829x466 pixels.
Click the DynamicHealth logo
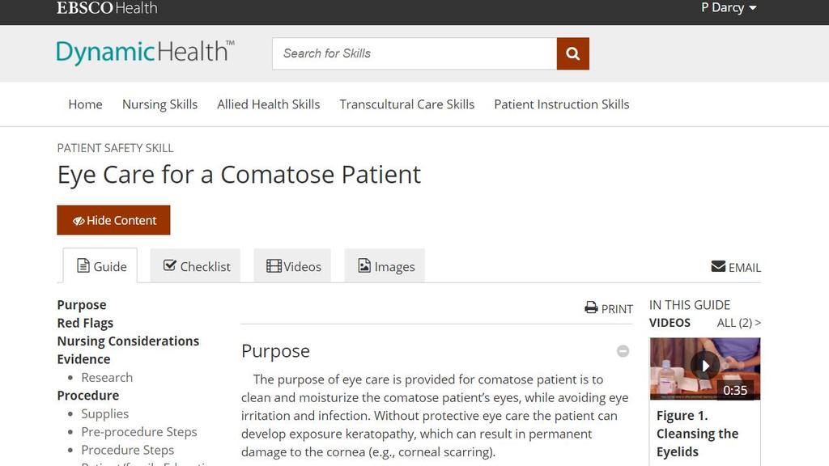tap(146, 53)
